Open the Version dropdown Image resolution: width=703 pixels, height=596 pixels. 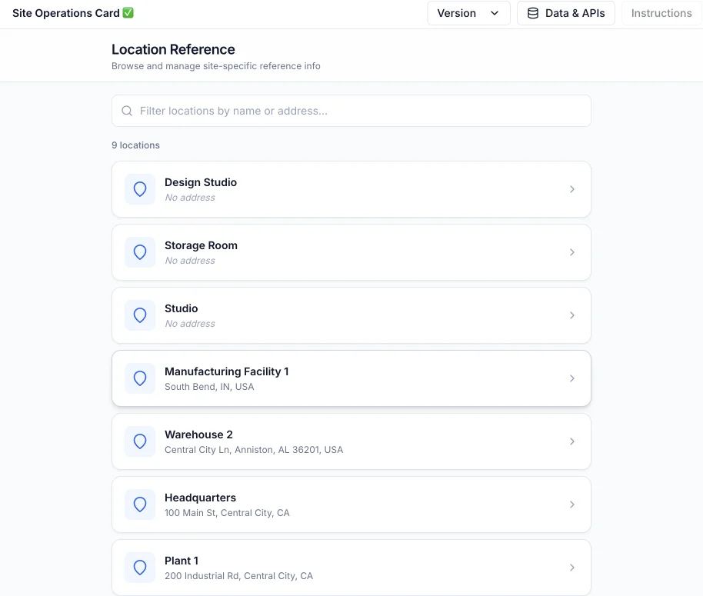pyautogui.click(x=468, y=13)
